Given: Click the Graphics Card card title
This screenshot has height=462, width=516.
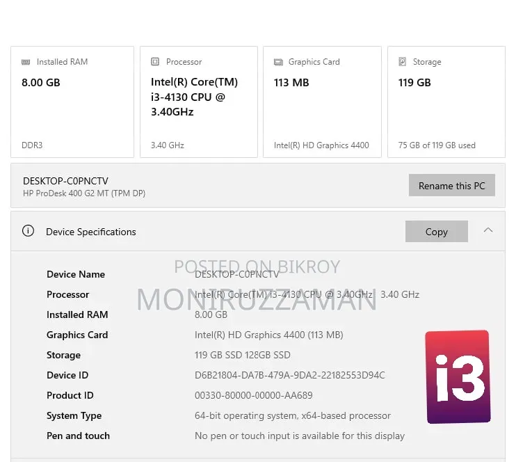Looking at the screenshot, I should 314,62.
